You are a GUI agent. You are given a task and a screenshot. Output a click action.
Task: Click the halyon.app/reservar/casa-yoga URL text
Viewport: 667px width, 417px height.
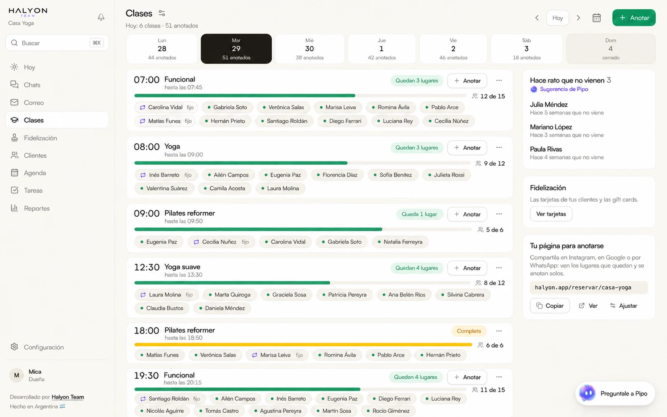point(583,288)
